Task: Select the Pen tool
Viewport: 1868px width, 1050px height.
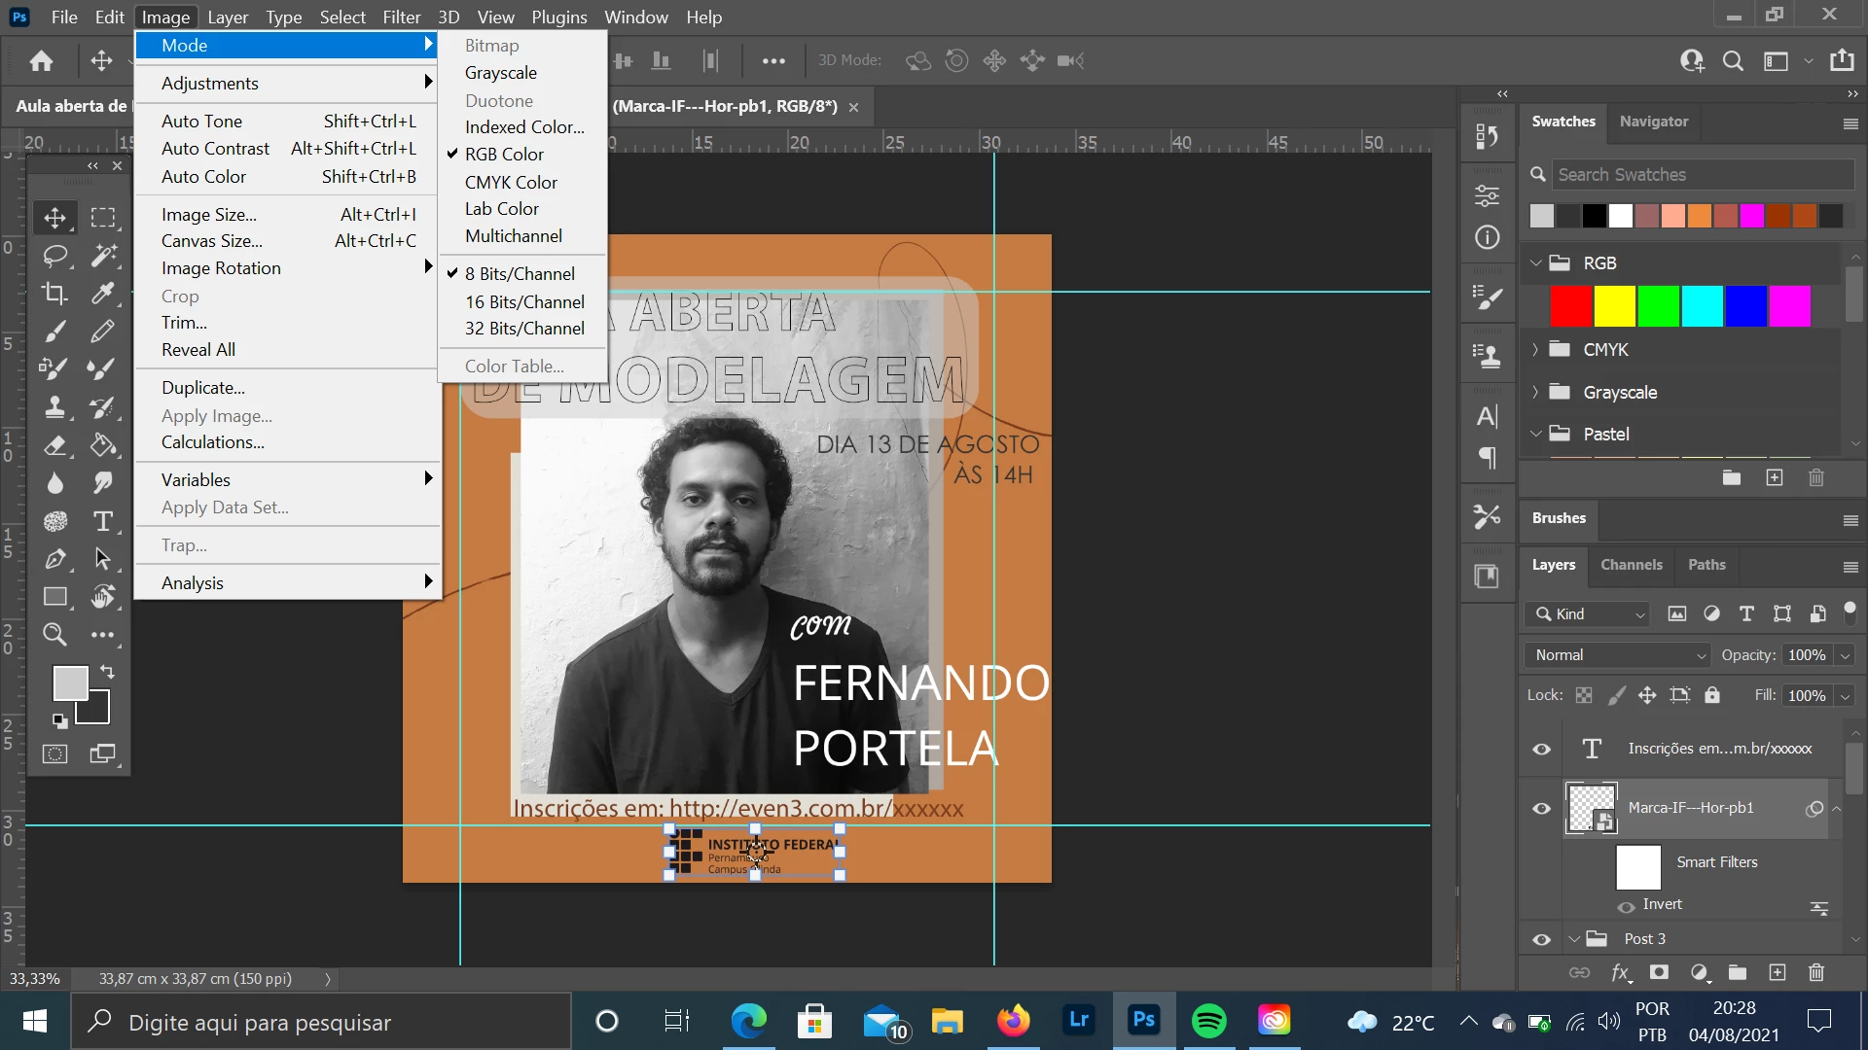Action: pos(54,559)
